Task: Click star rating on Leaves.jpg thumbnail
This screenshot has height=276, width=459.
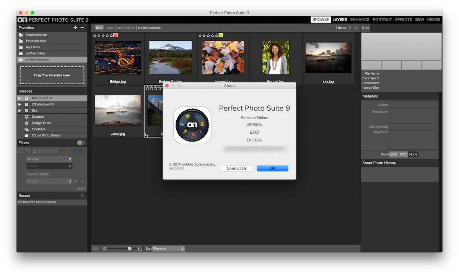Action: point(208,36)
